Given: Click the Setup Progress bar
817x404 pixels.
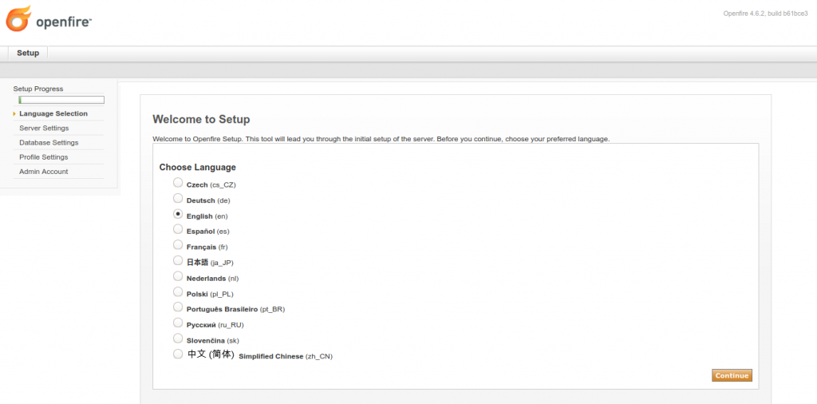Looking at the screenshot, I should (61, 100).
